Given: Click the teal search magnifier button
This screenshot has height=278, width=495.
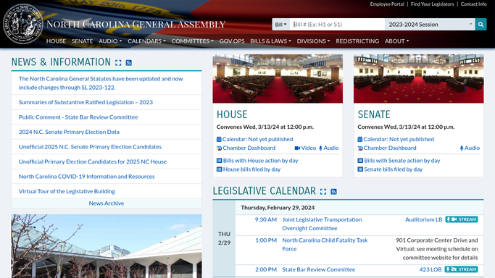Looking at the screenshot, I should pos(481,25).
